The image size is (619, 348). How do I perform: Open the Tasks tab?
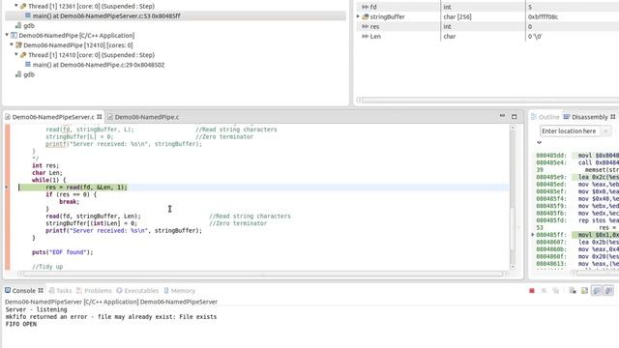[x=60, y=291]
